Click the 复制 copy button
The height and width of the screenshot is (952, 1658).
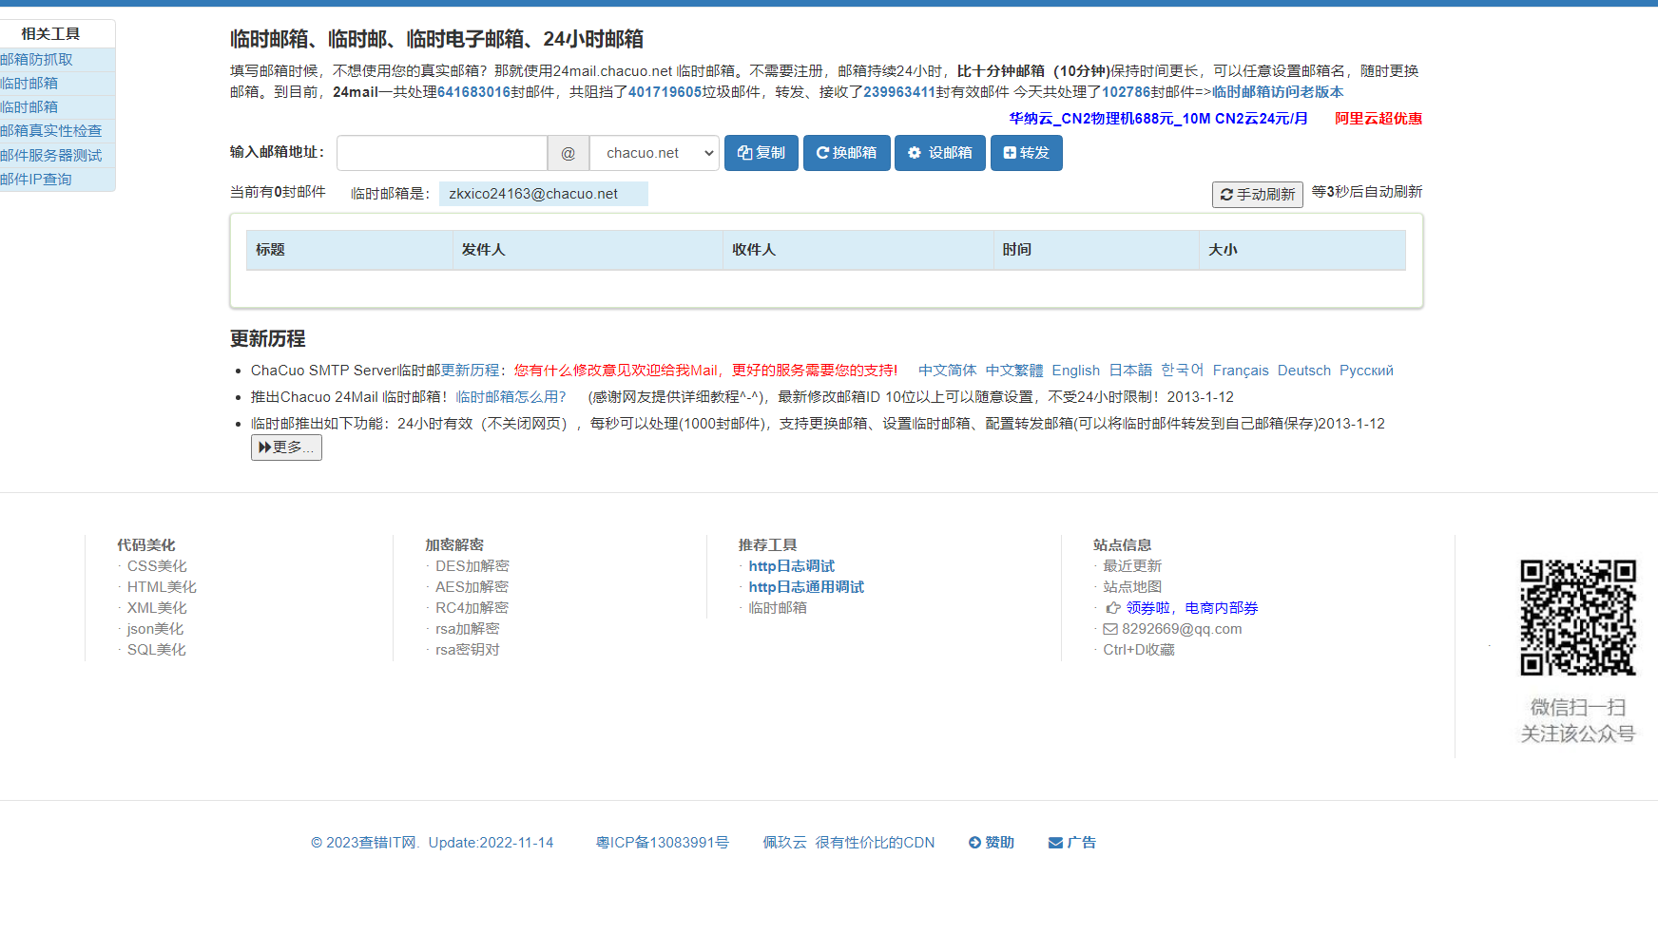click(761, 153)
